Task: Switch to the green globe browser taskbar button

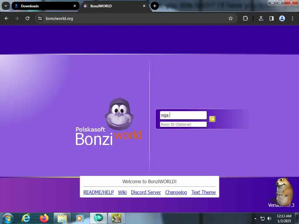Action: tap(98, 218)
